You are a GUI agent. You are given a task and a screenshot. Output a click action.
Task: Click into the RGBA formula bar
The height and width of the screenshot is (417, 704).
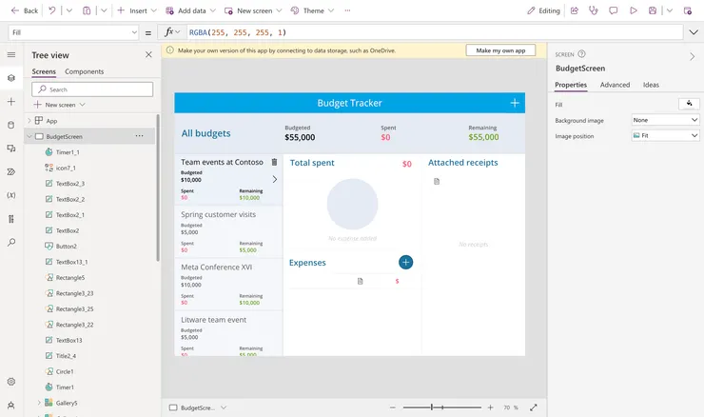pyautogui.click(x=434, y=32)
